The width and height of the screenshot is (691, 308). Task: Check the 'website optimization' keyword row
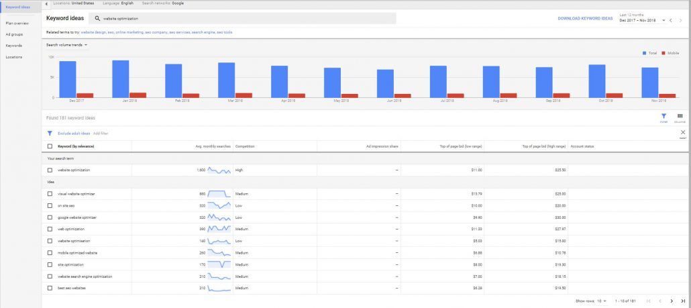point(50,170)
